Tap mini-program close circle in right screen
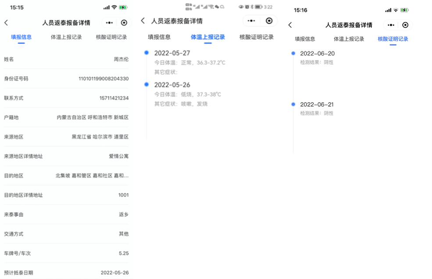The width and height of the screenshot is (432, 279). tap(405, 25)
